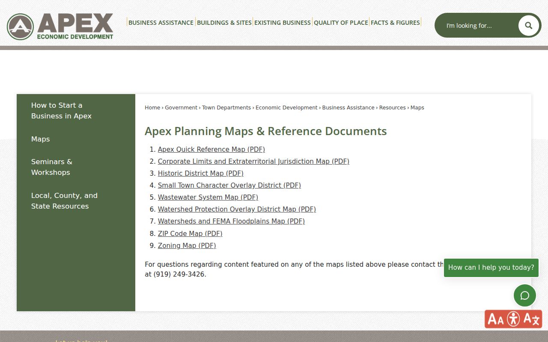Click the magnifying glass search icon
The height and width of the screenshot is (342, 548).
click(x=528, y=25)
